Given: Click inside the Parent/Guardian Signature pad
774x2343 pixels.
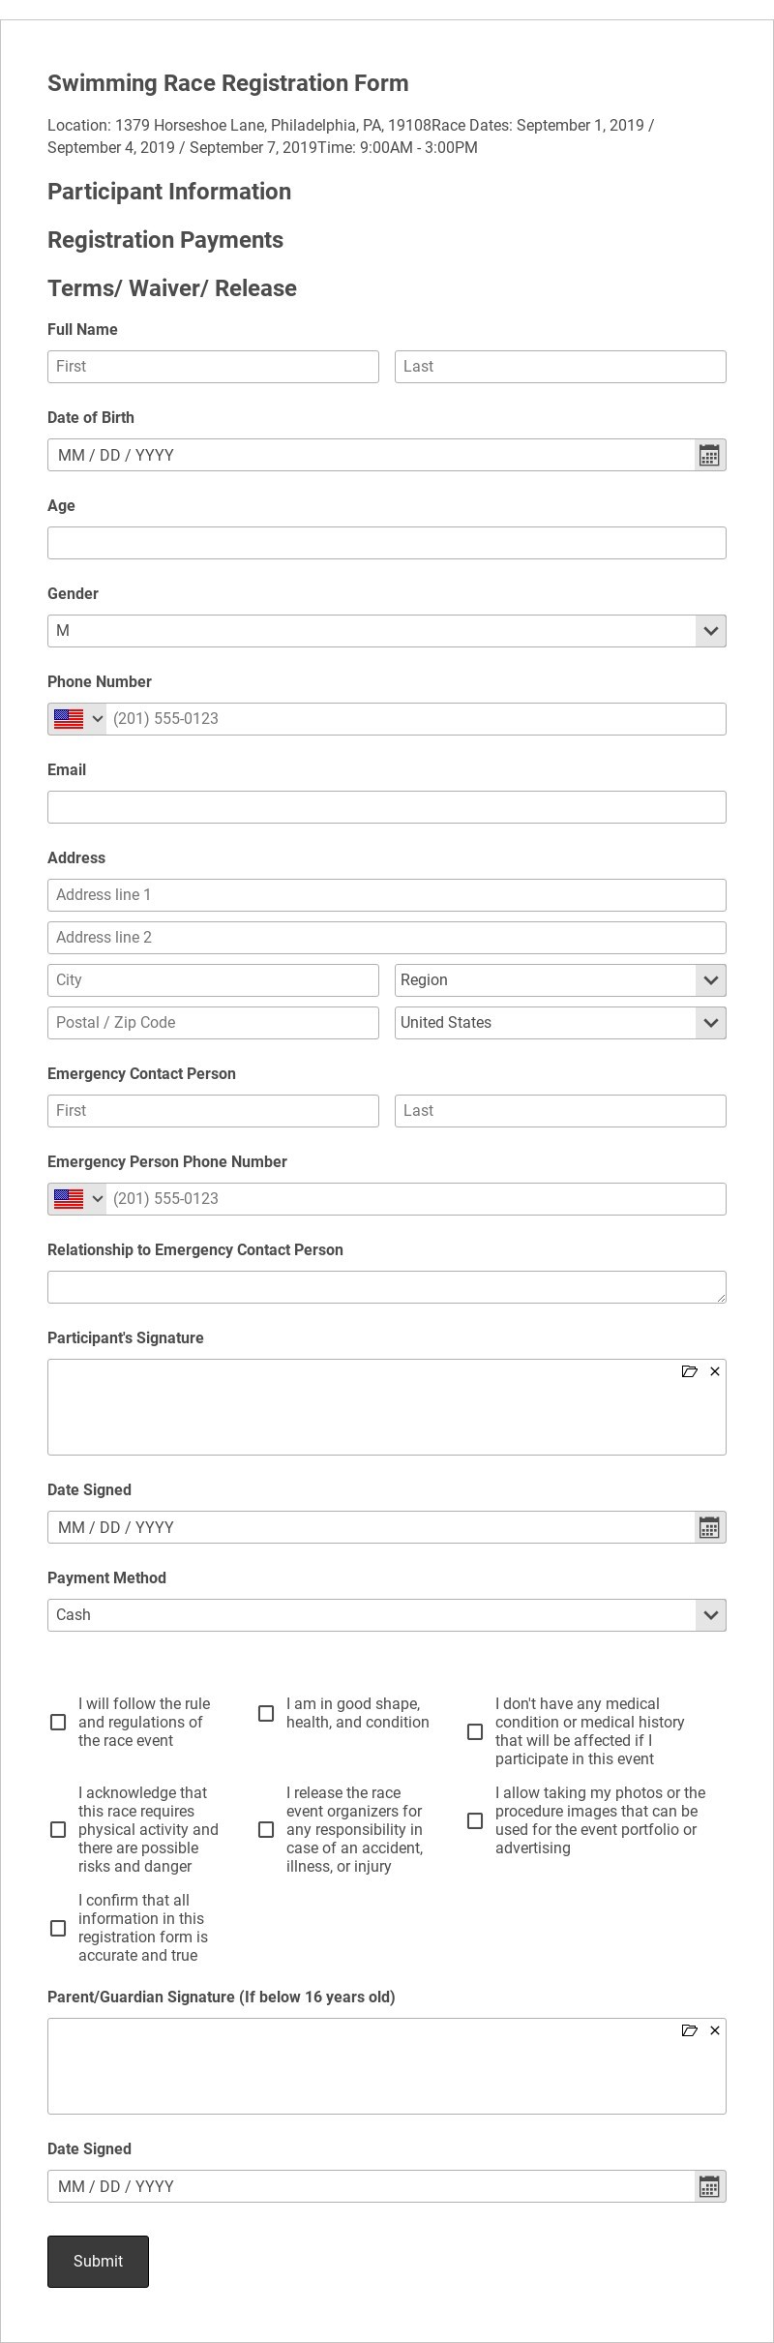Looking at the screenshot, I should click(x=387, y=2066).
